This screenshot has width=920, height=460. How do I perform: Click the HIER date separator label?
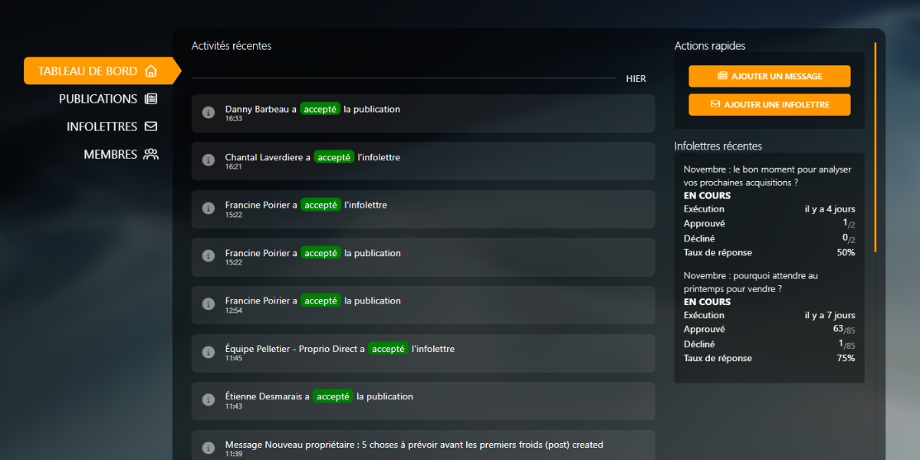click(x=636, y=78)
